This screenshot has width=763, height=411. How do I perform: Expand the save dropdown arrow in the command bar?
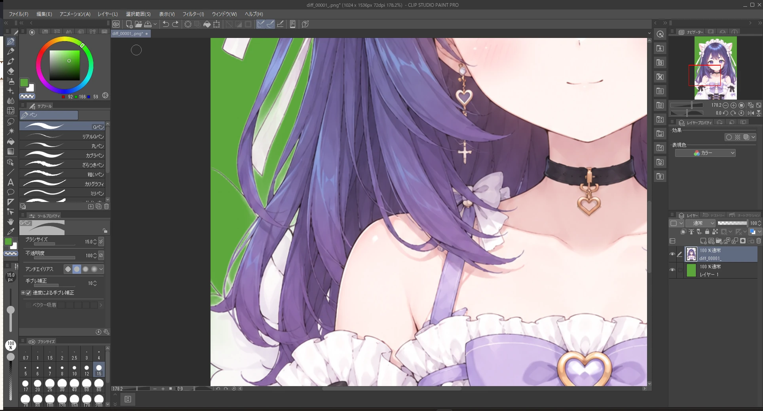pos(155,24)
